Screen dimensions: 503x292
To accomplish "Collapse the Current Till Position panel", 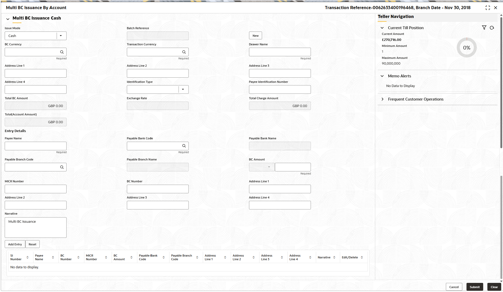I will [x=382, y=28].
